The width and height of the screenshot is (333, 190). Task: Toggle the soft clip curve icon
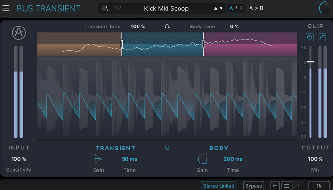point(322,37)
